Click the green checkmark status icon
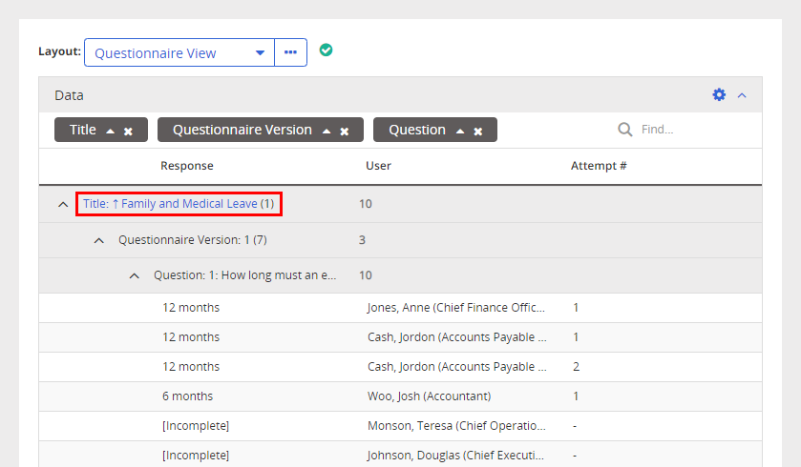This screenshot has height=467, width=801. pos(326,51)
